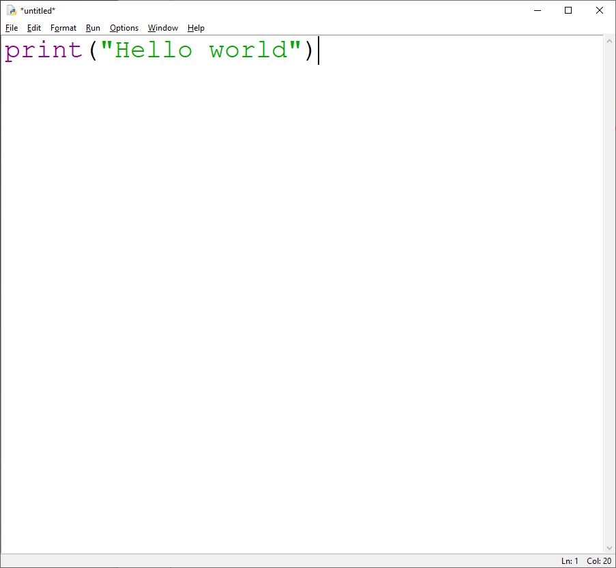Click the Col: 20 status indicator

598,561
